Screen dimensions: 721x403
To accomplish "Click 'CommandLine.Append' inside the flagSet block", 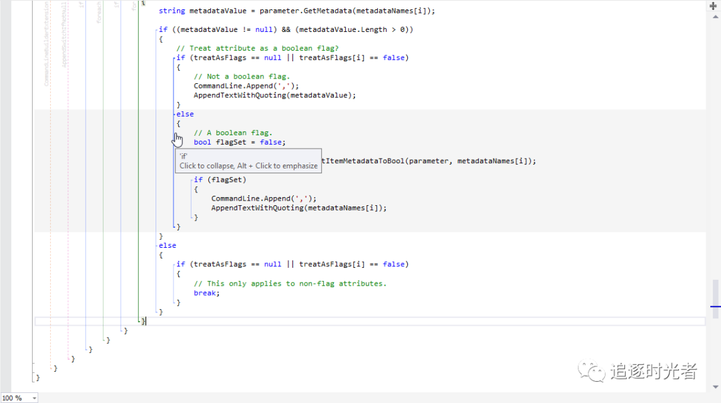I will click(250, 199).
